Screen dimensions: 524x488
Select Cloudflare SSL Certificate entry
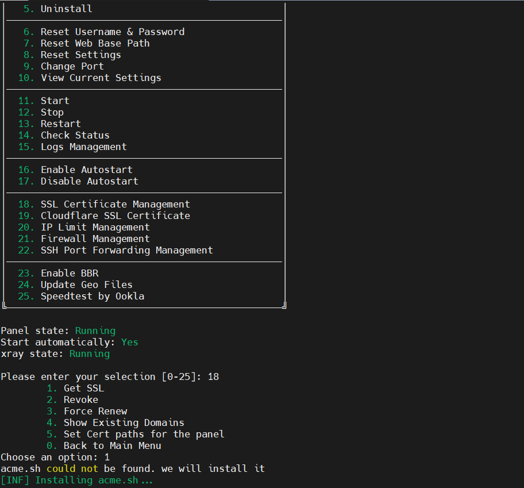pyautogui.click(x=115, y=216)
